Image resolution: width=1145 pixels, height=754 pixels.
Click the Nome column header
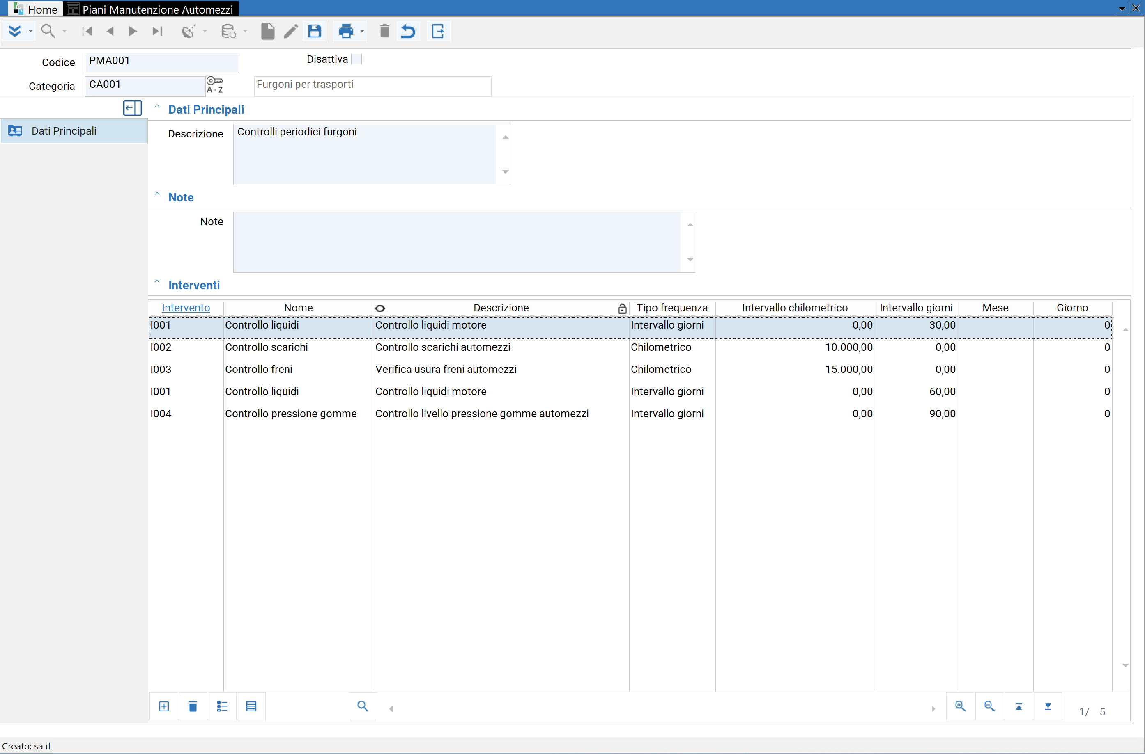pyautogui.click(x=299, y=308)
